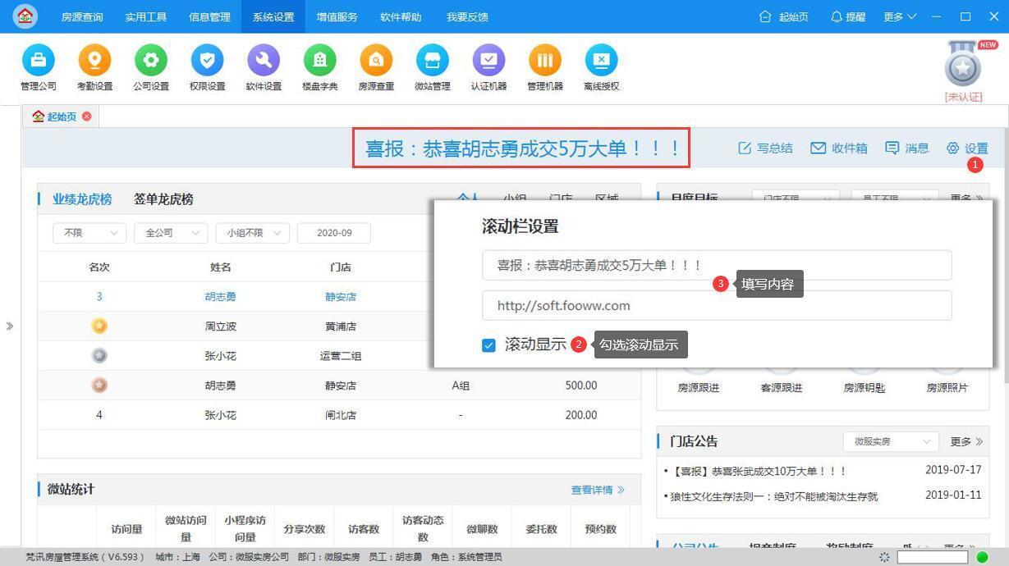Click salesperson 胡志勇 link
Viewport: 1009px width, 566px height.
pos(220,296)
